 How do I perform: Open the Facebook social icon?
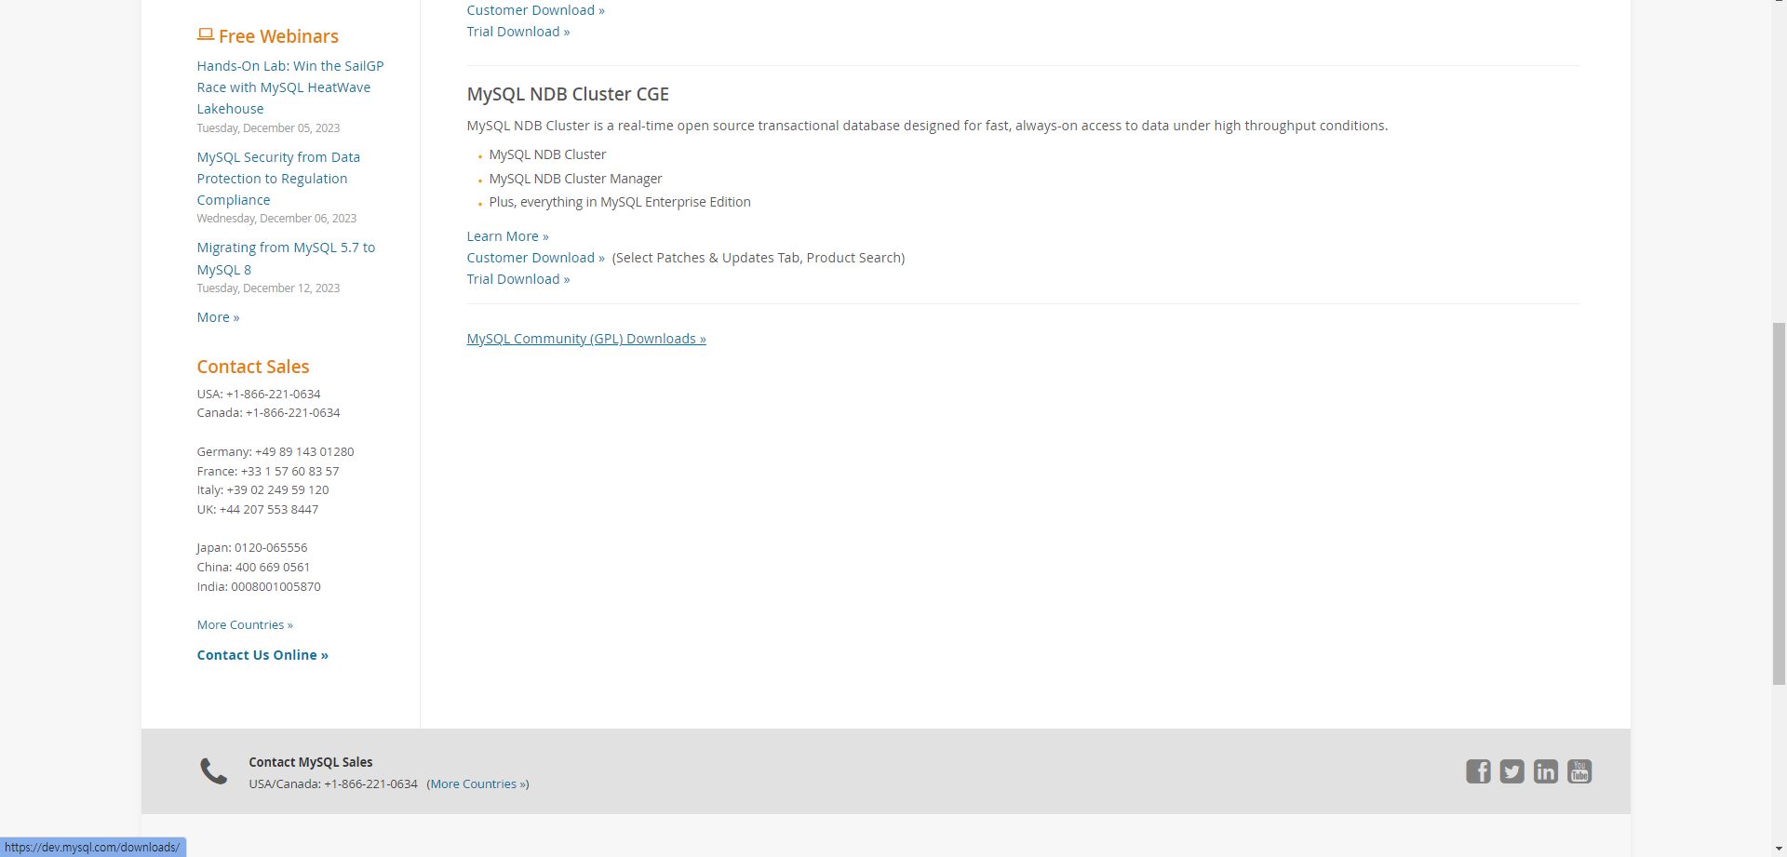coord(1478,771)
